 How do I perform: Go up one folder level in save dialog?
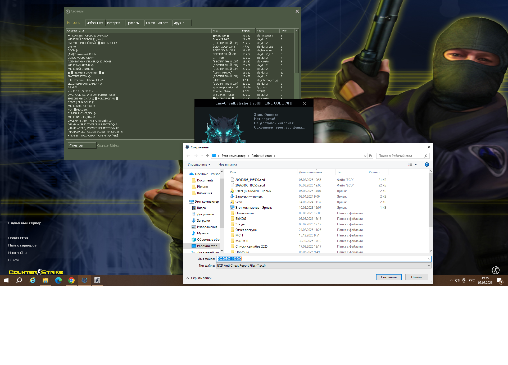(208, 156)
